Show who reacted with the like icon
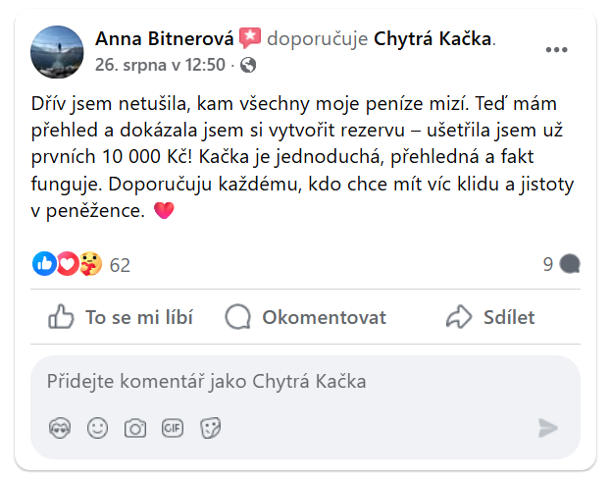Screen dimensions: 611x482 pyautogui.click(x=45, y=264)
